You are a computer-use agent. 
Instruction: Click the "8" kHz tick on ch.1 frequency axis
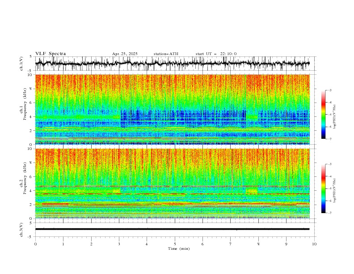(32, 89)
